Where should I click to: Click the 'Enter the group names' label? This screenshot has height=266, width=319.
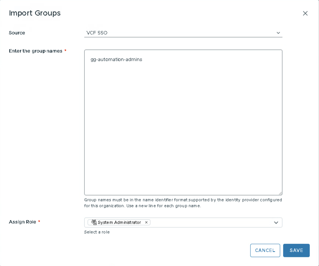36,51
